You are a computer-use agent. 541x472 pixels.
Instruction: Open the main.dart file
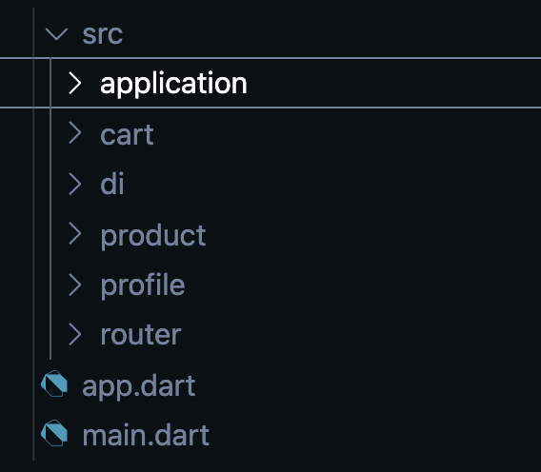click(146, 435)
